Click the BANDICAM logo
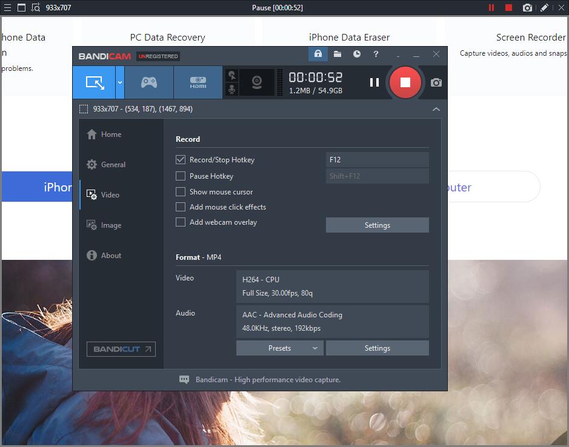The height and width of the screenshot is (447, 569). 104,56
